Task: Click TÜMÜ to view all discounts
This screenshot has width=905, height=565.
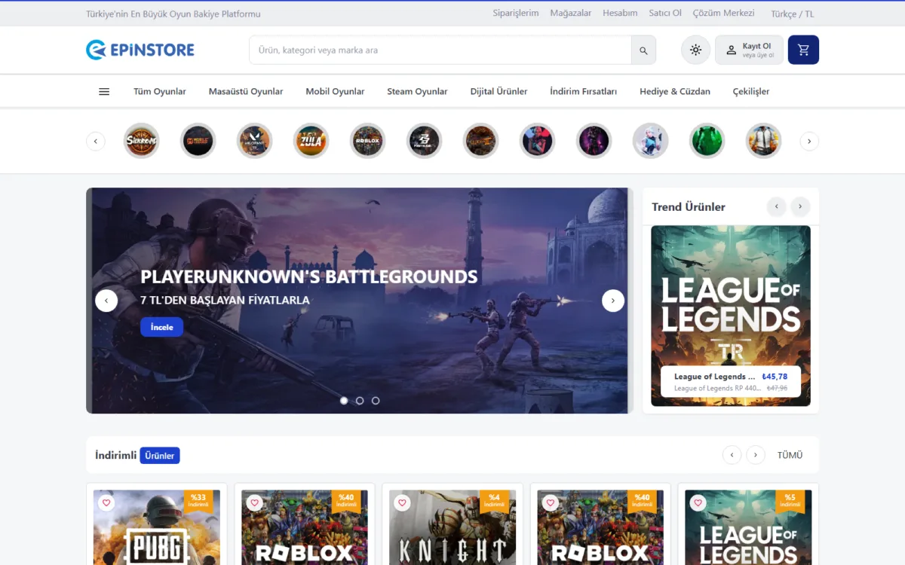Action: tap(790, 455)
